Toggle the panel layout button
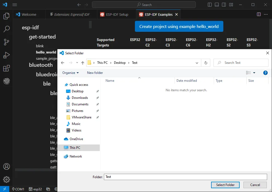The height and width of the screenshot is (192, 272). pyautogui.click(x=217, y=5)
